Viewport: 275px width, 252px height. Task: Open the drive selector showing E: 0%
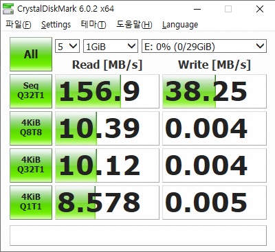204,46
